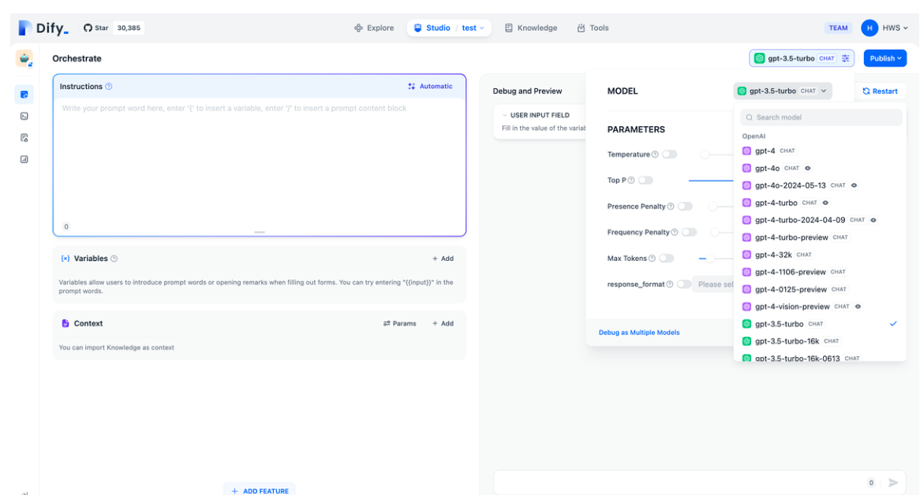Select gpt-4-turbo-preview model
920x495 pixels.
(820, 237)
